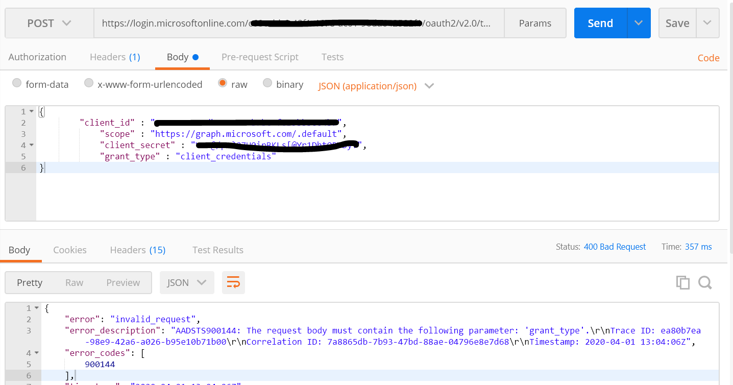This screenshot has width=733, height=385.
Task: Save the request
Action: [x=677, y=23]
